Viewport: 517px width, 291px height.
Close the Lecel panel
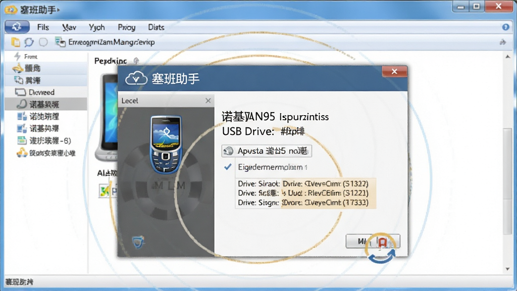(208, 101)
